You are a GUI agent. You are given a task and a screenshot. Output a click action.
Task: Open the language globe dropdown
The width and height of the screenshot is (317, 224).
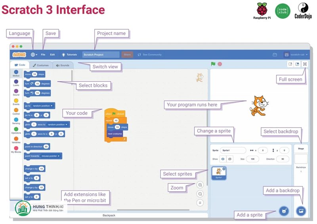pyautogui.click(x=34, y=55)
